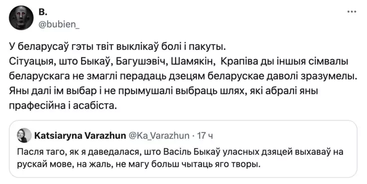367x184 pixels.
Task: Click Katsiaryna Varazhun's small avatar
Action: pyautogui.click(x=24, y=135)
